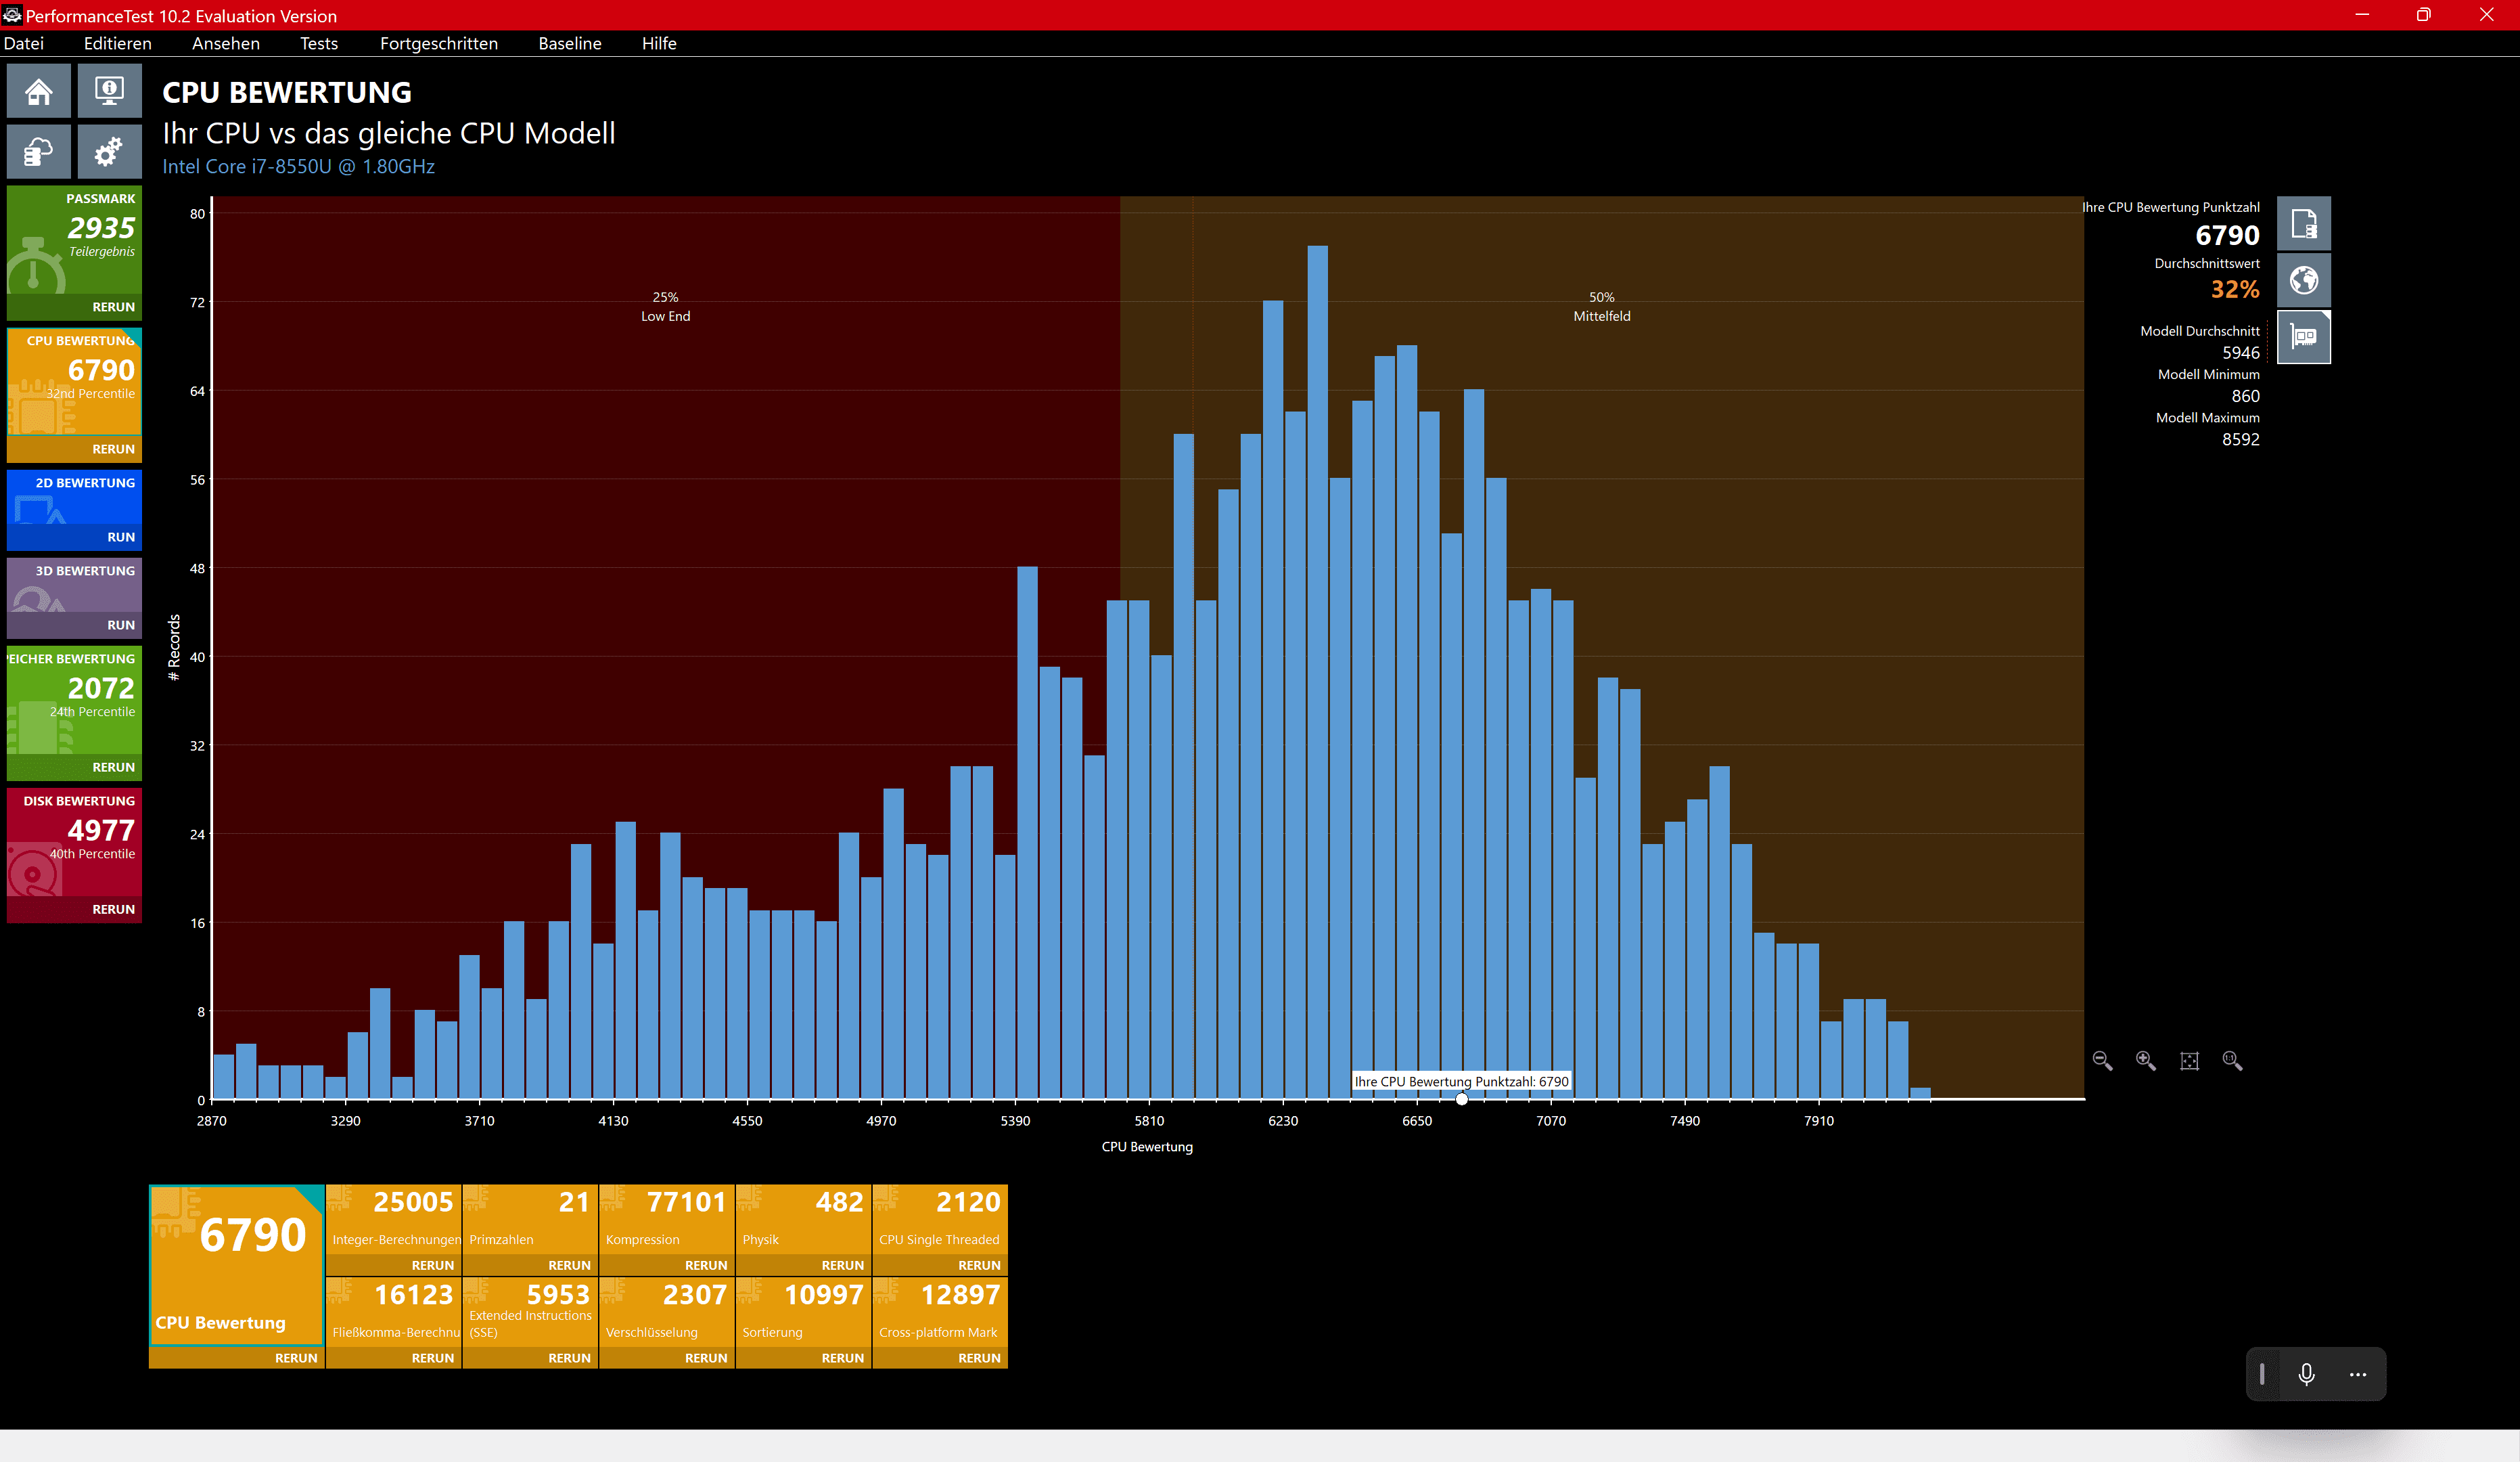This screenshot has width=2520, height=1462.
Task: Click RUN on the 2D Bewertung tile
Action: [x=121, y=537]
